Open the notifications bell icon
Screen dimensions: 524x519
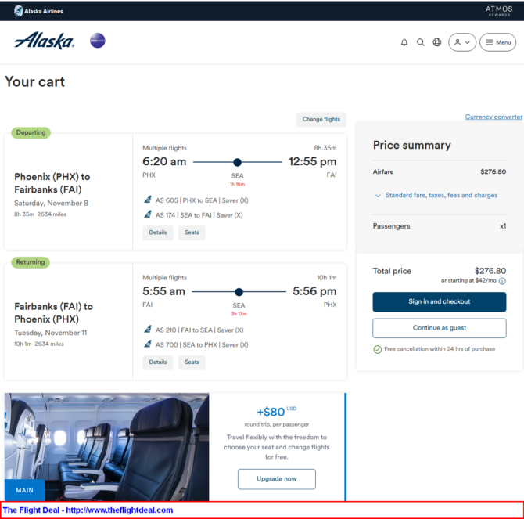click(404, 42)
